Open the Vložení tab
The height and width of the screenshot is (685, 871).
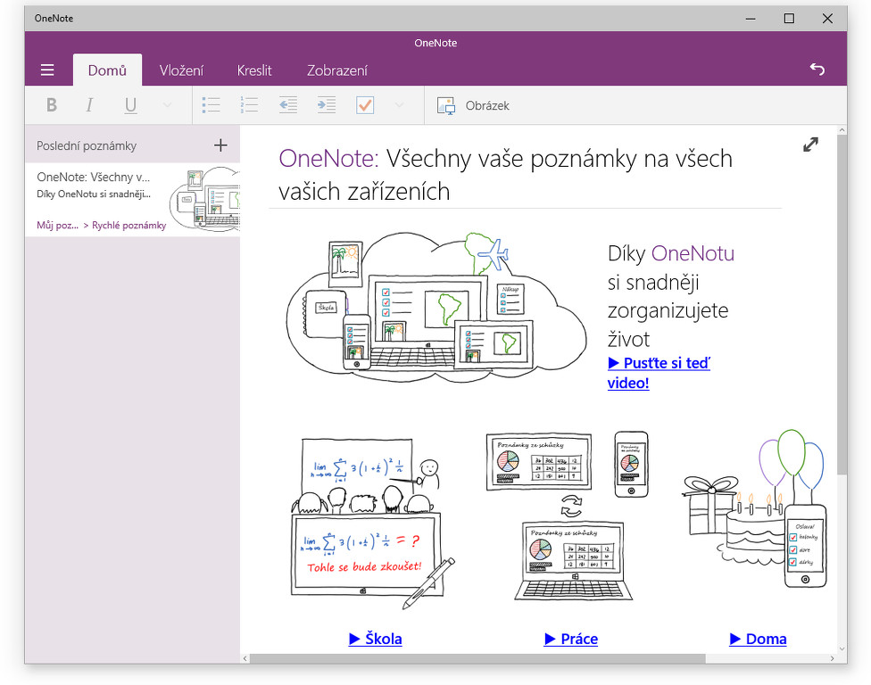coord(181,70)
